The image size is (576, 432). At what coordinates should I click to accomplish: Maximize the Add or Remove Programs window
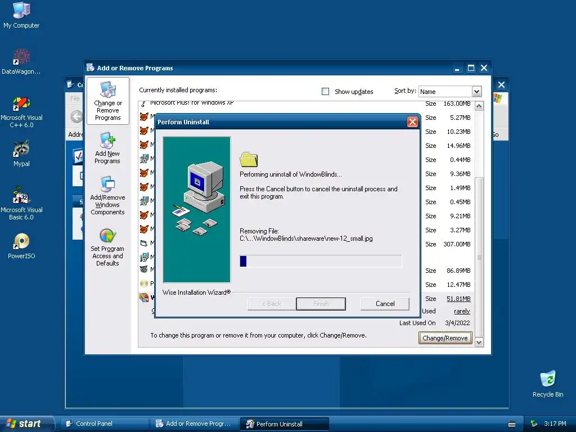tap(471, 68)
